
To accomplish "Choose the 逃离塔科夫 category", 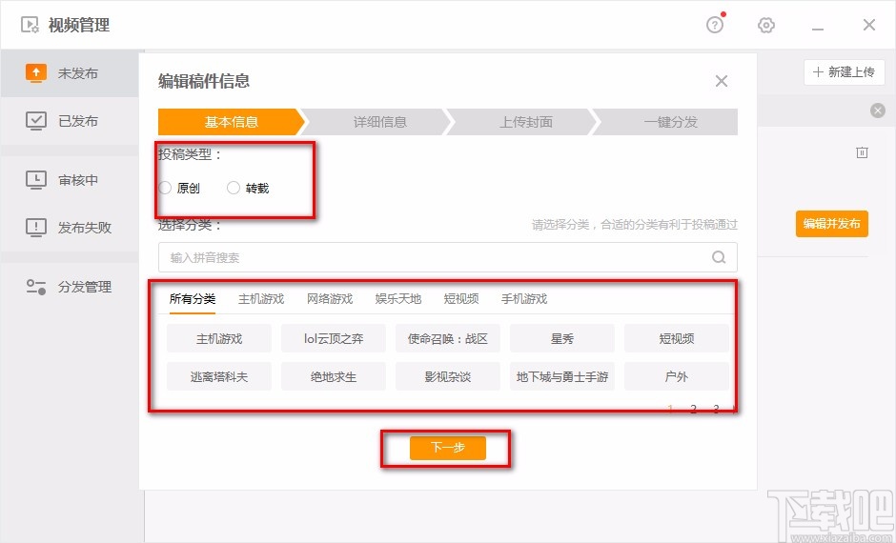I will pyautogui.click(x=219, y=377).
